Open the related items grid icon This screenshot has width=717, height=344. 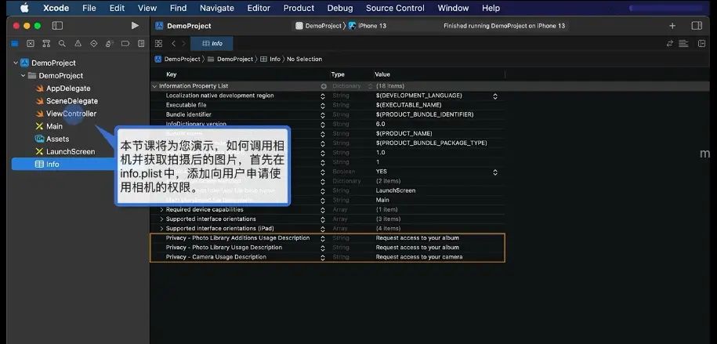[158, 43]
